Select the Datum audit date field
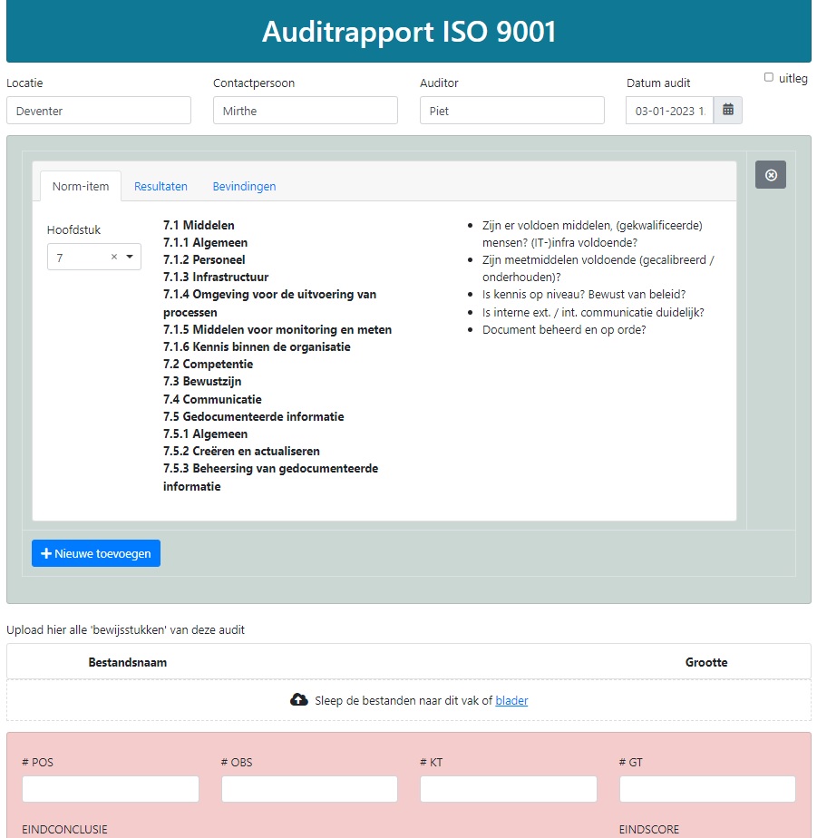The image size is (817, 838). pyautogui.click(x=669, y=110)
